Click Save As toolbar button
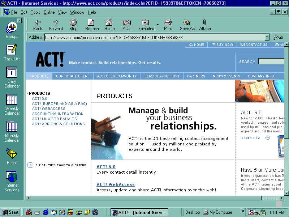Screen dimensions: 289x217 (x=187, y=25)
